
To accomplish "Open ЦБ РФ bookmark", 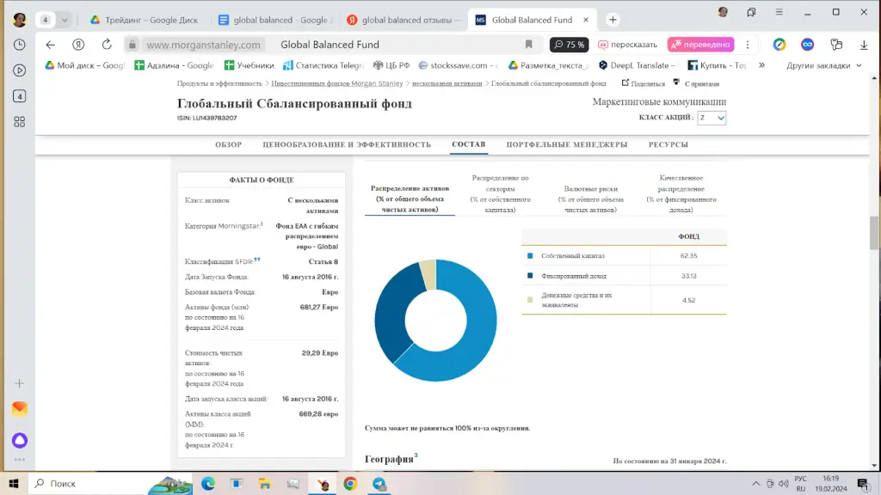I will click(391, 65).
